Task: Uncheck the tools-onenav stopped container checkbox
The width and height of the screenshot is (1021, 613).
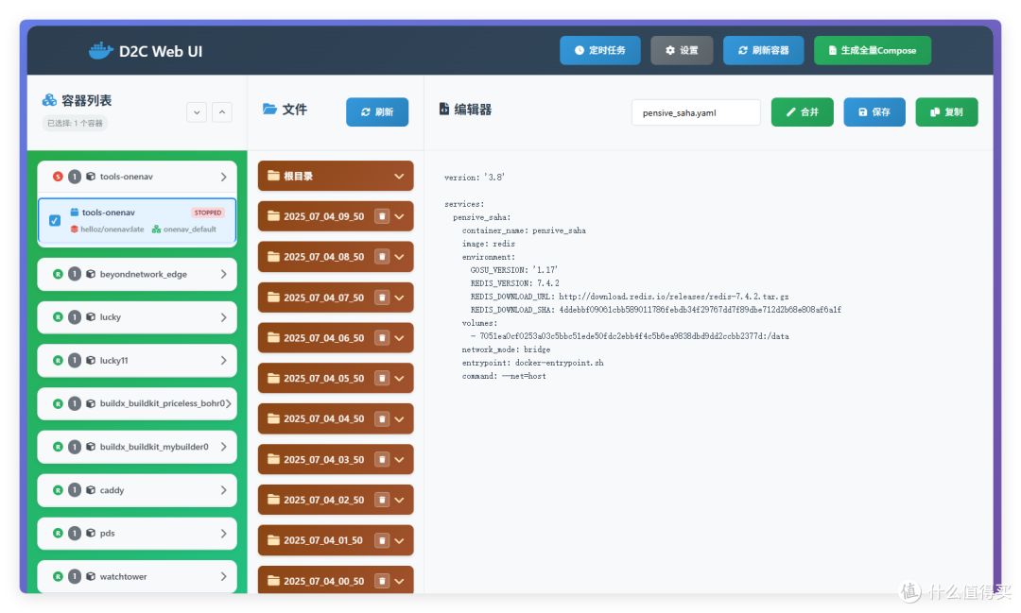Action: [x=55, y=221]
